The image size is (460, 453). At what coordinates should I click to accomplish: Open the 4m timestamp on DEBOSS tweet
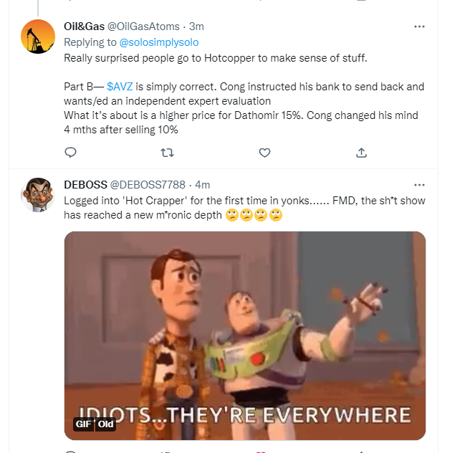(x=203, y=184)
